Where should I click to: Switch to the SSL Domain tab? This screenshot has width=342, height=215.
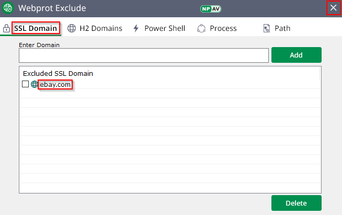pos(36,28)
